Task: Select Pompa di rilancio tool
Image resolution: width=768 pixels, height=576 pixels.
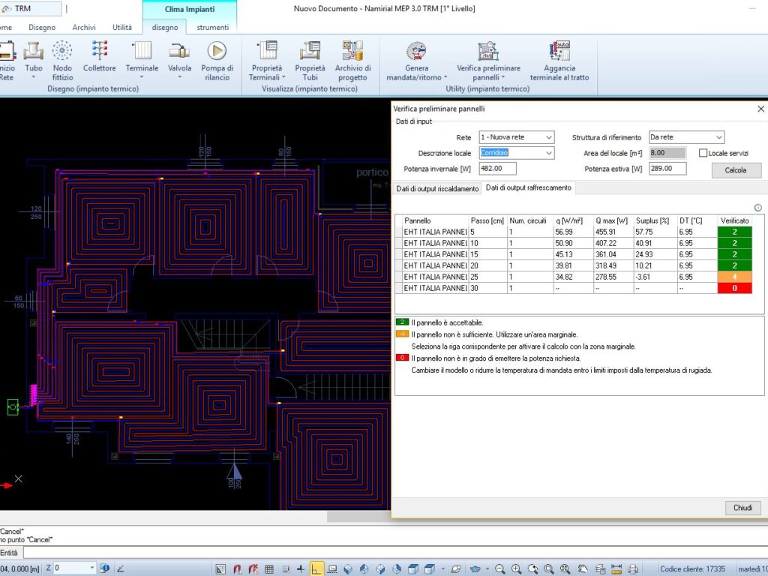Action: (x=217, y=57)
